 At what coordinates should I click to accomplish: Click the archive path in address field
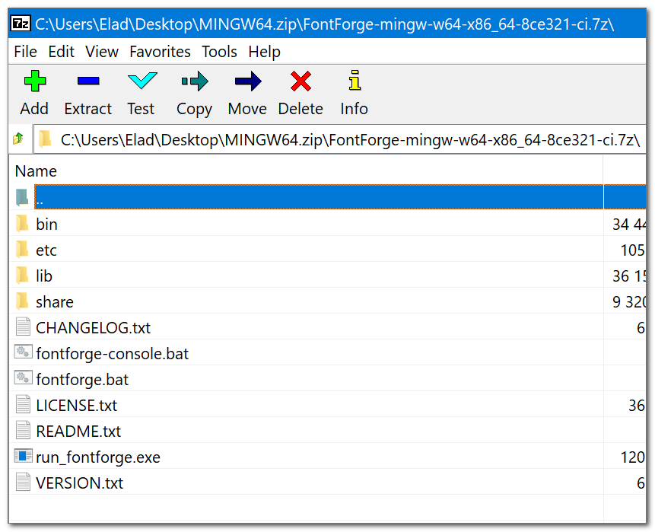pos(350,139)
